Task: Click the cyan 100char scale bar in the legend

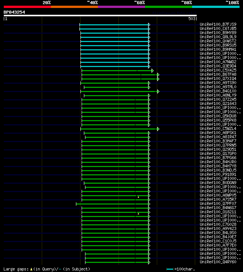Action: click(x=170, y=269)
